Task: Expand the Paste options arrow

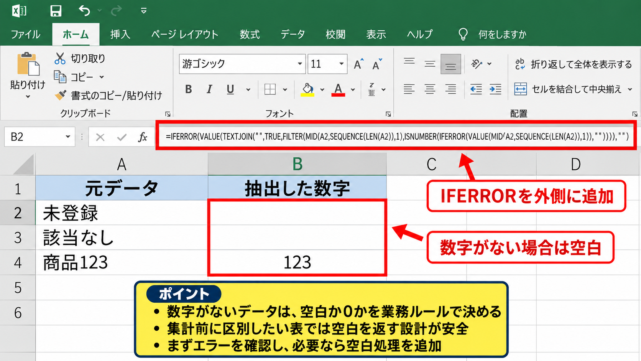Action: (28, 97)
